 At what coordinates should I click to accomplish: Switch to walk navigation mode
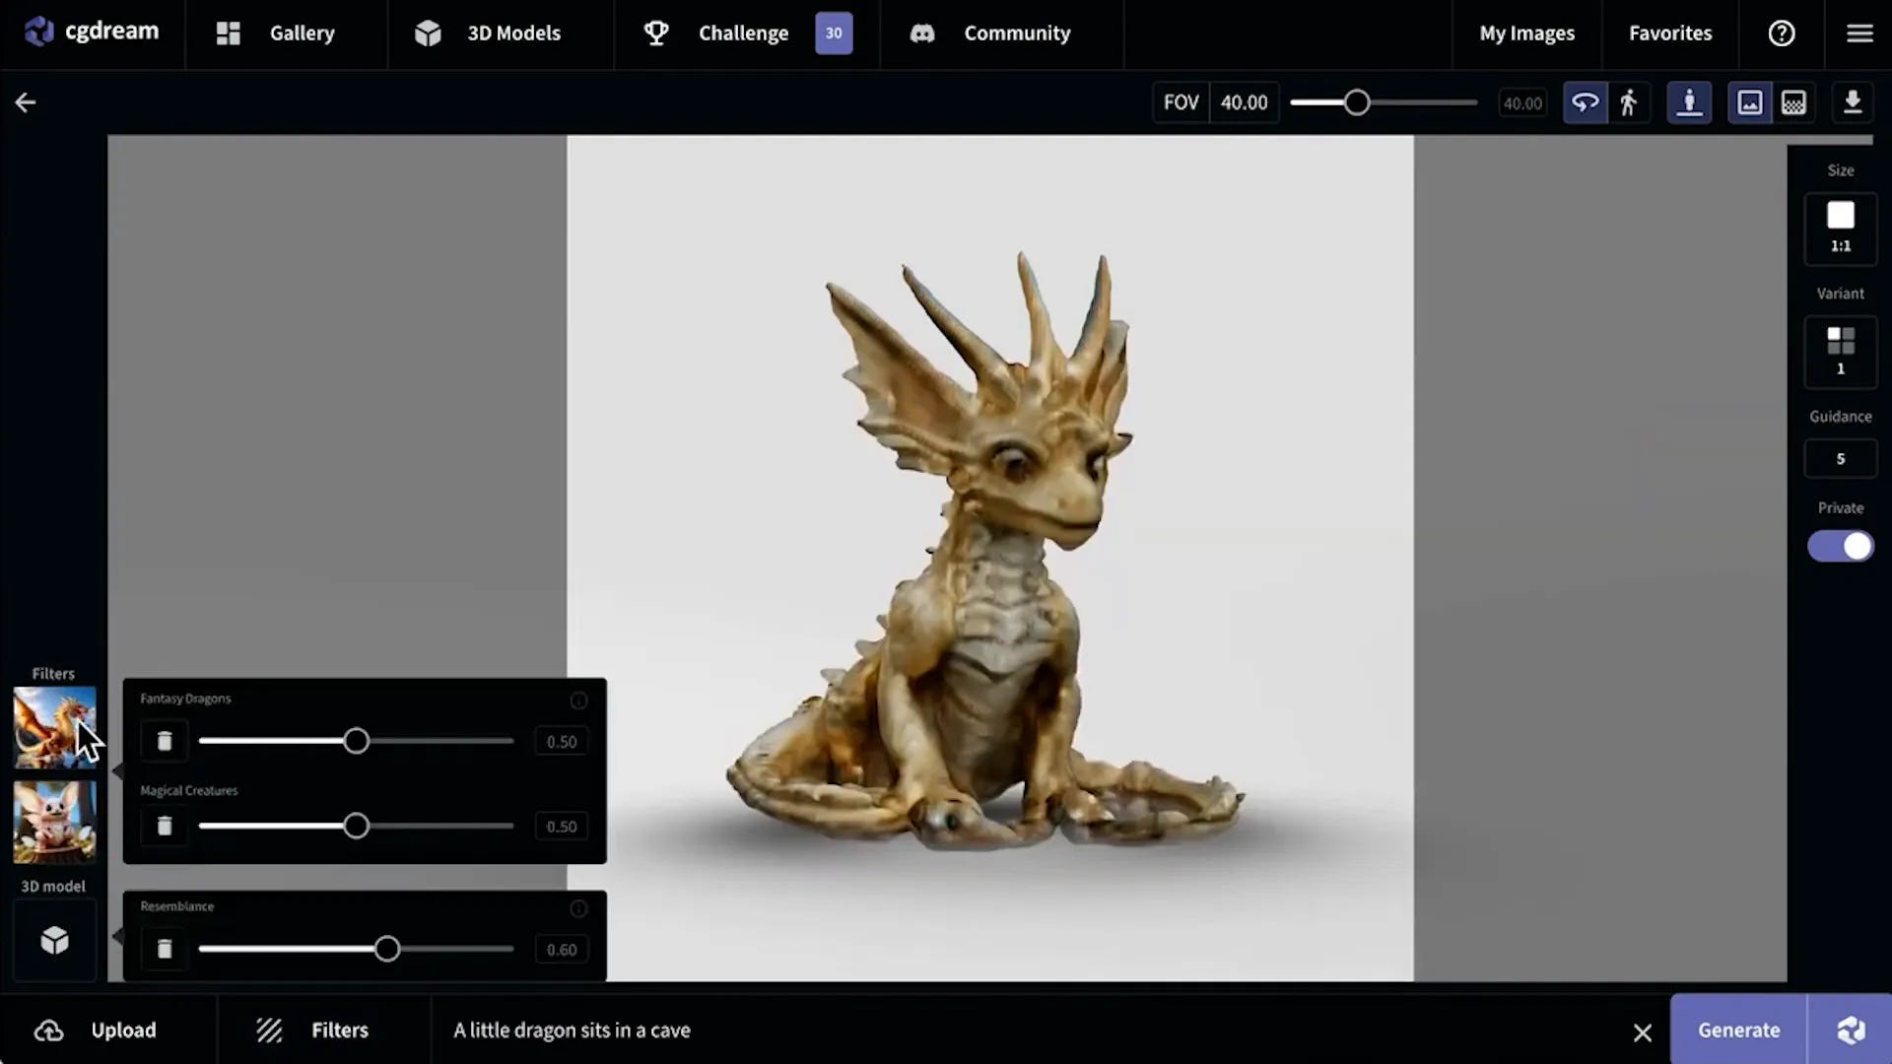tap(1628, 102)
